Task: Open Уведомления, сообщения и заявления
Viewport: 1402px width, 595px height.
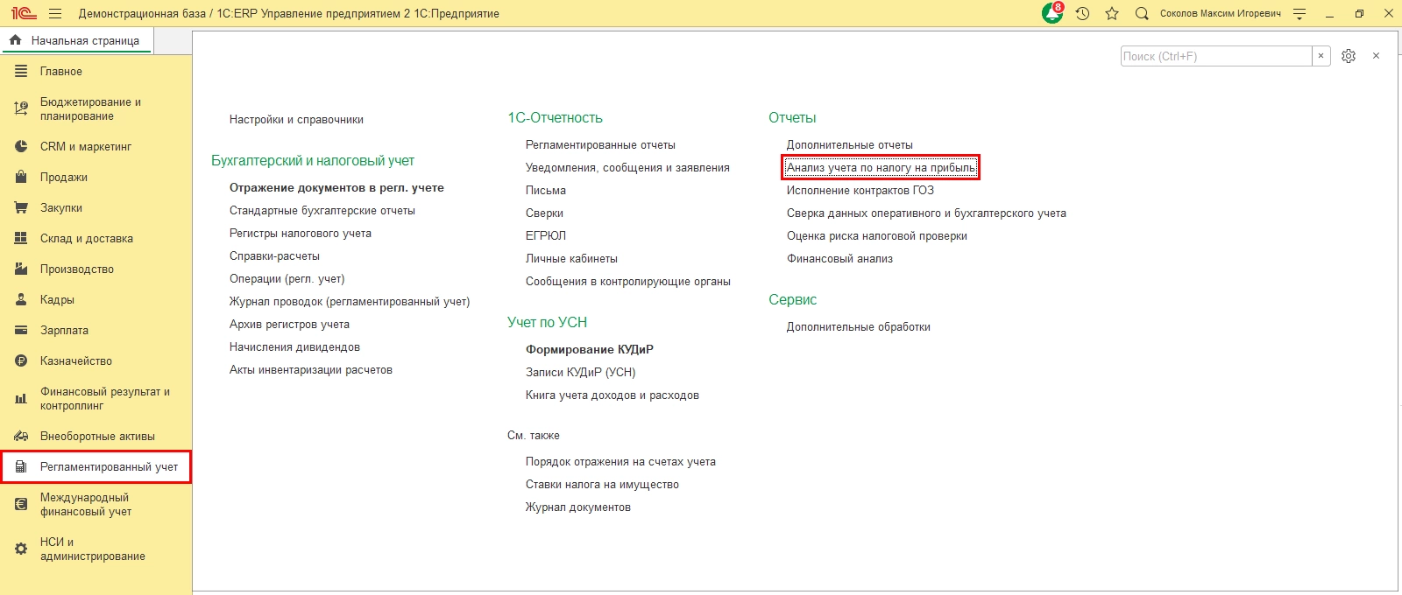Action: 627,167
